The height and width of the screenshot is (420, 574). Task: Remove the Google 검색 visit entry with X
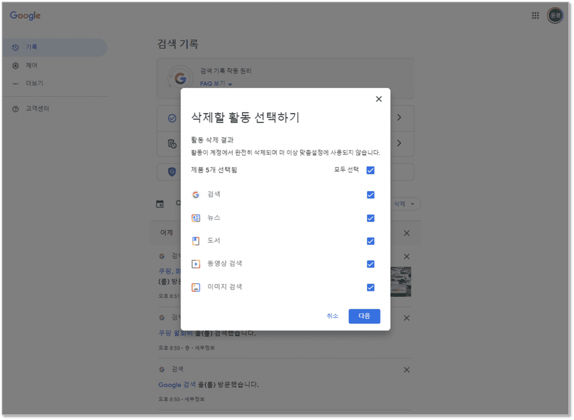click(406, 370)
